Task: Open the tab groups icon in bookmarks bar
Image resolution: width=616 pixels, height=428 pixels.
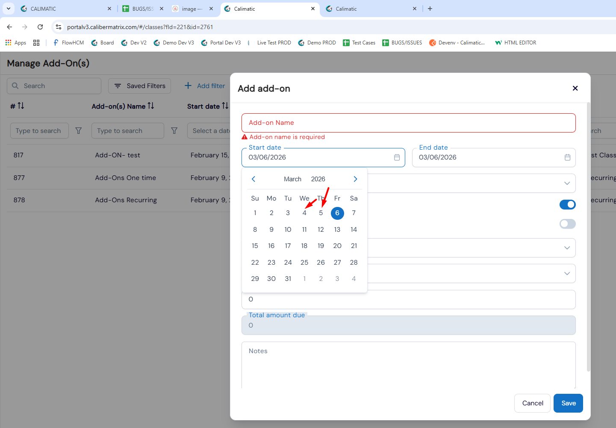Action: pos(36,43)
